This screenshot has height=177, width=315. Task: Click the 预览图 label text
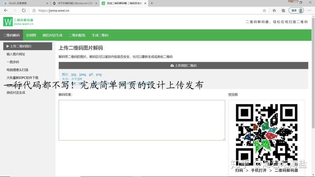tap(233, 95)
